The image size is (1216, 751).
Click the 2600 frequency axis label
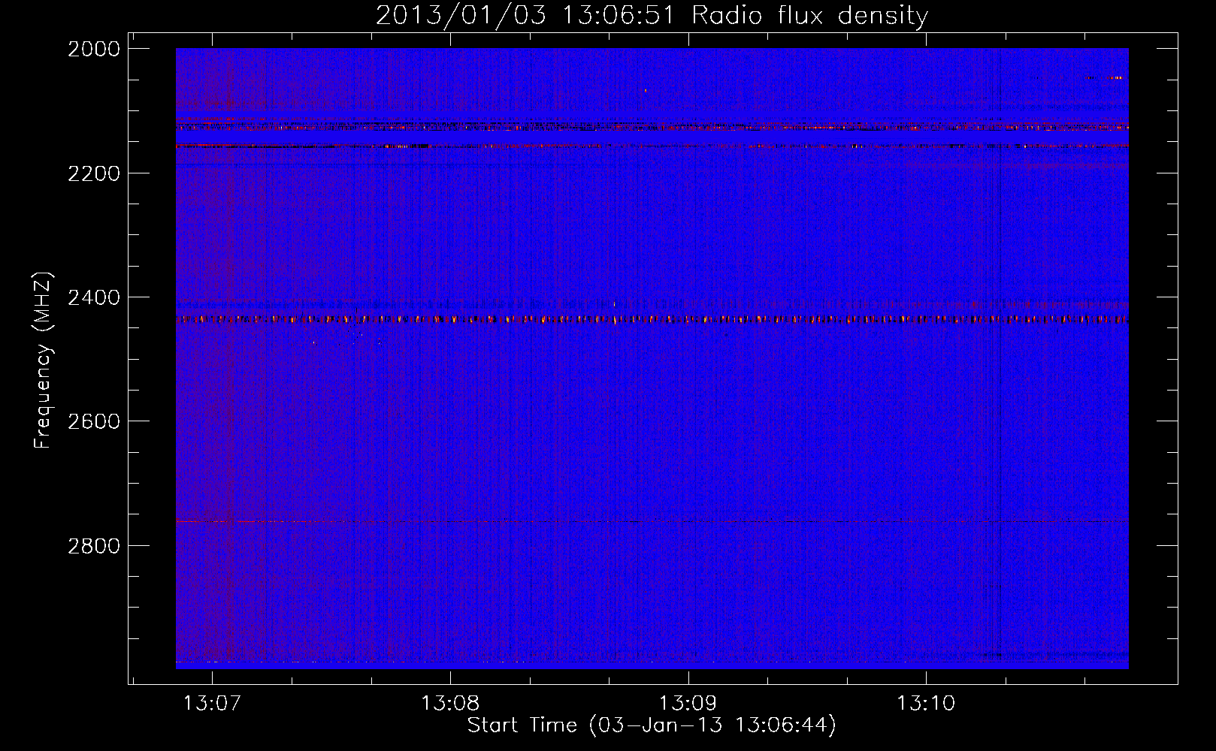coord(94,421)
